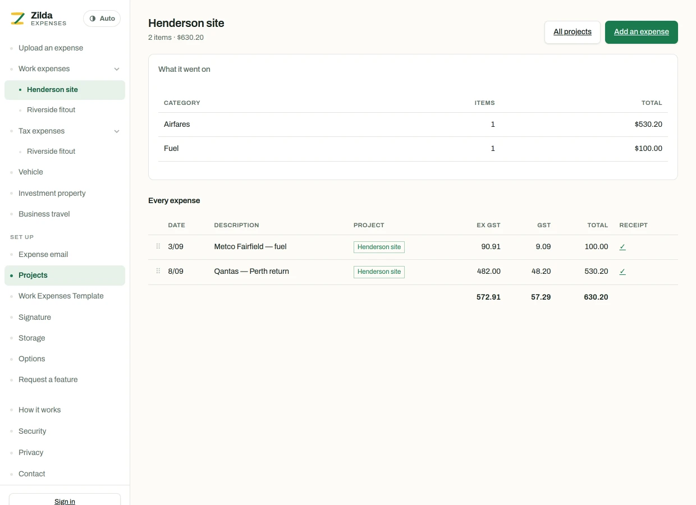This screenshot has height=505, width=696.
Task: Open Request a feature
Action: 48,379
